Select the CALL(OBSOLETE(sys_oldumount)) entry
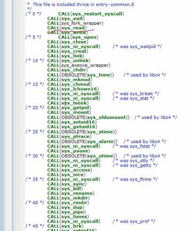The height and width of the screenshot is (231, 193). click(89, 117)
